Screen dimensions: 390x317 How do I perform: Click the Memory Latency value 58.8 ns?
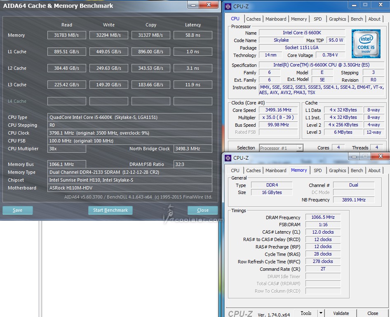pos(193,35)
